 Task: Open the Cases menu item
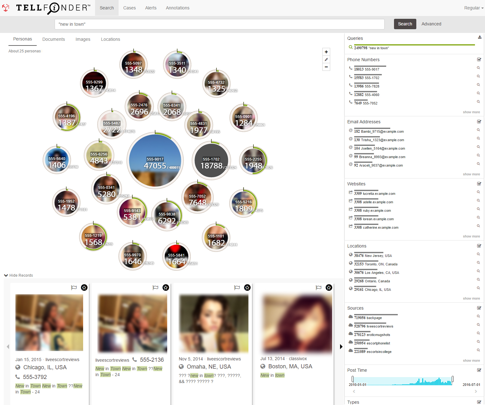[129, 8]
